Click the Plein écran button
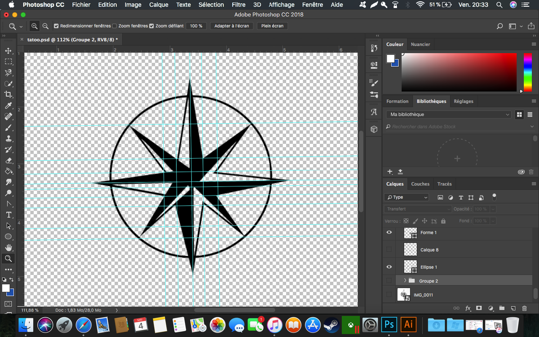The image size is (539, 337). (272, 26)
